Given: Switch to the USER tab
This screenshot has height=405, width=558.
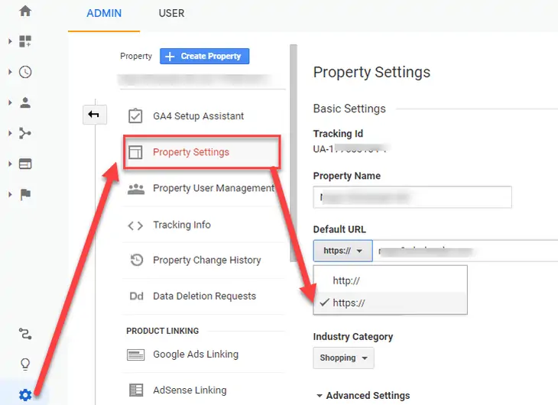Looking at the screenshot, I should (x=171, y=14).
